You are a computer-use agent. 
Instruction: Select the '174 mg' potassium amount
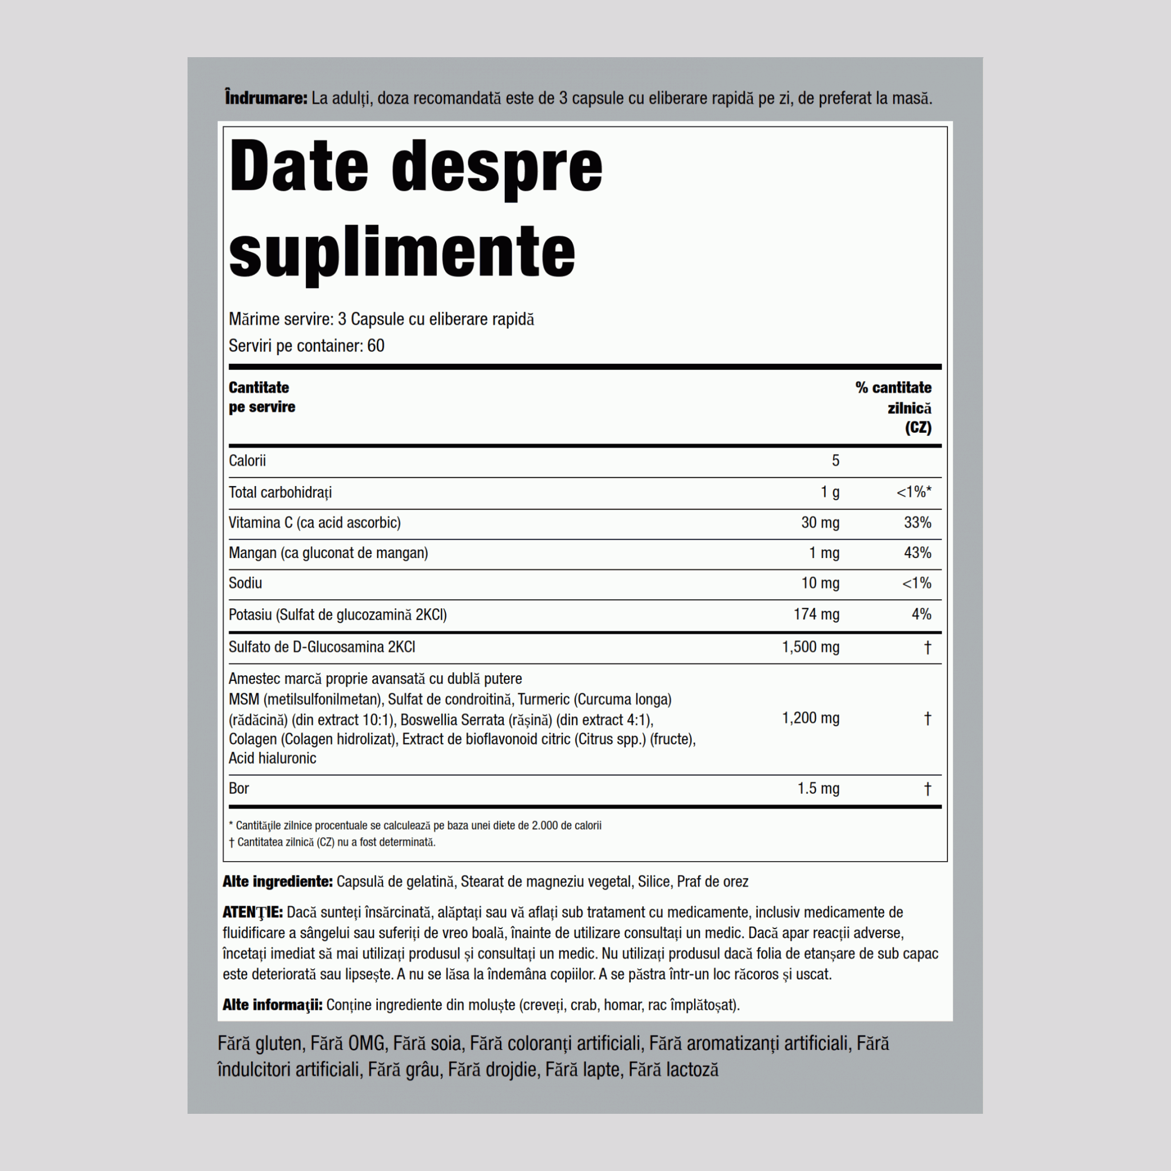click(x=816, y=615)
